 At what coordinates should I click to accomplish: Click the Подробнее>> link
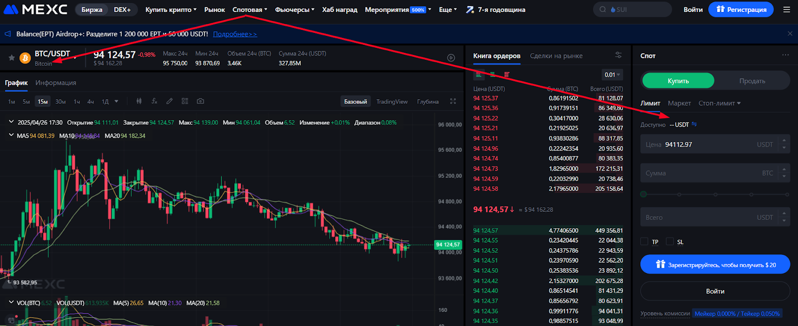235,34
